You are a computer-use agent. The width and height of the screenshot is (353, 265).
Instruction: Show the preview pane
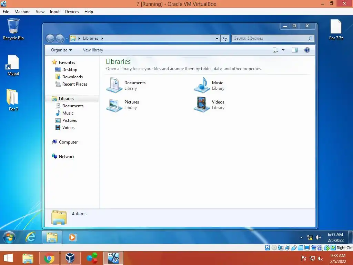click(295, 50)
